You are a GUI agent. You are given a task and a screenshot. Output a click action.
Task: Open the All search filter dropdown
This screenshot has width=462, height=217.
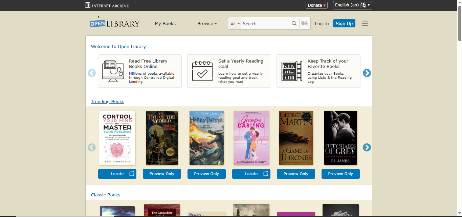tap(235, 24)
